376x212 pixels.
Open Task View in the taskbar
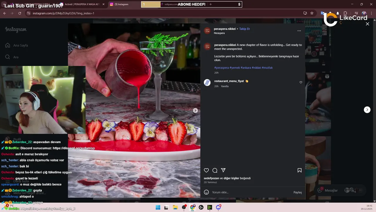(x=166, y=207)
